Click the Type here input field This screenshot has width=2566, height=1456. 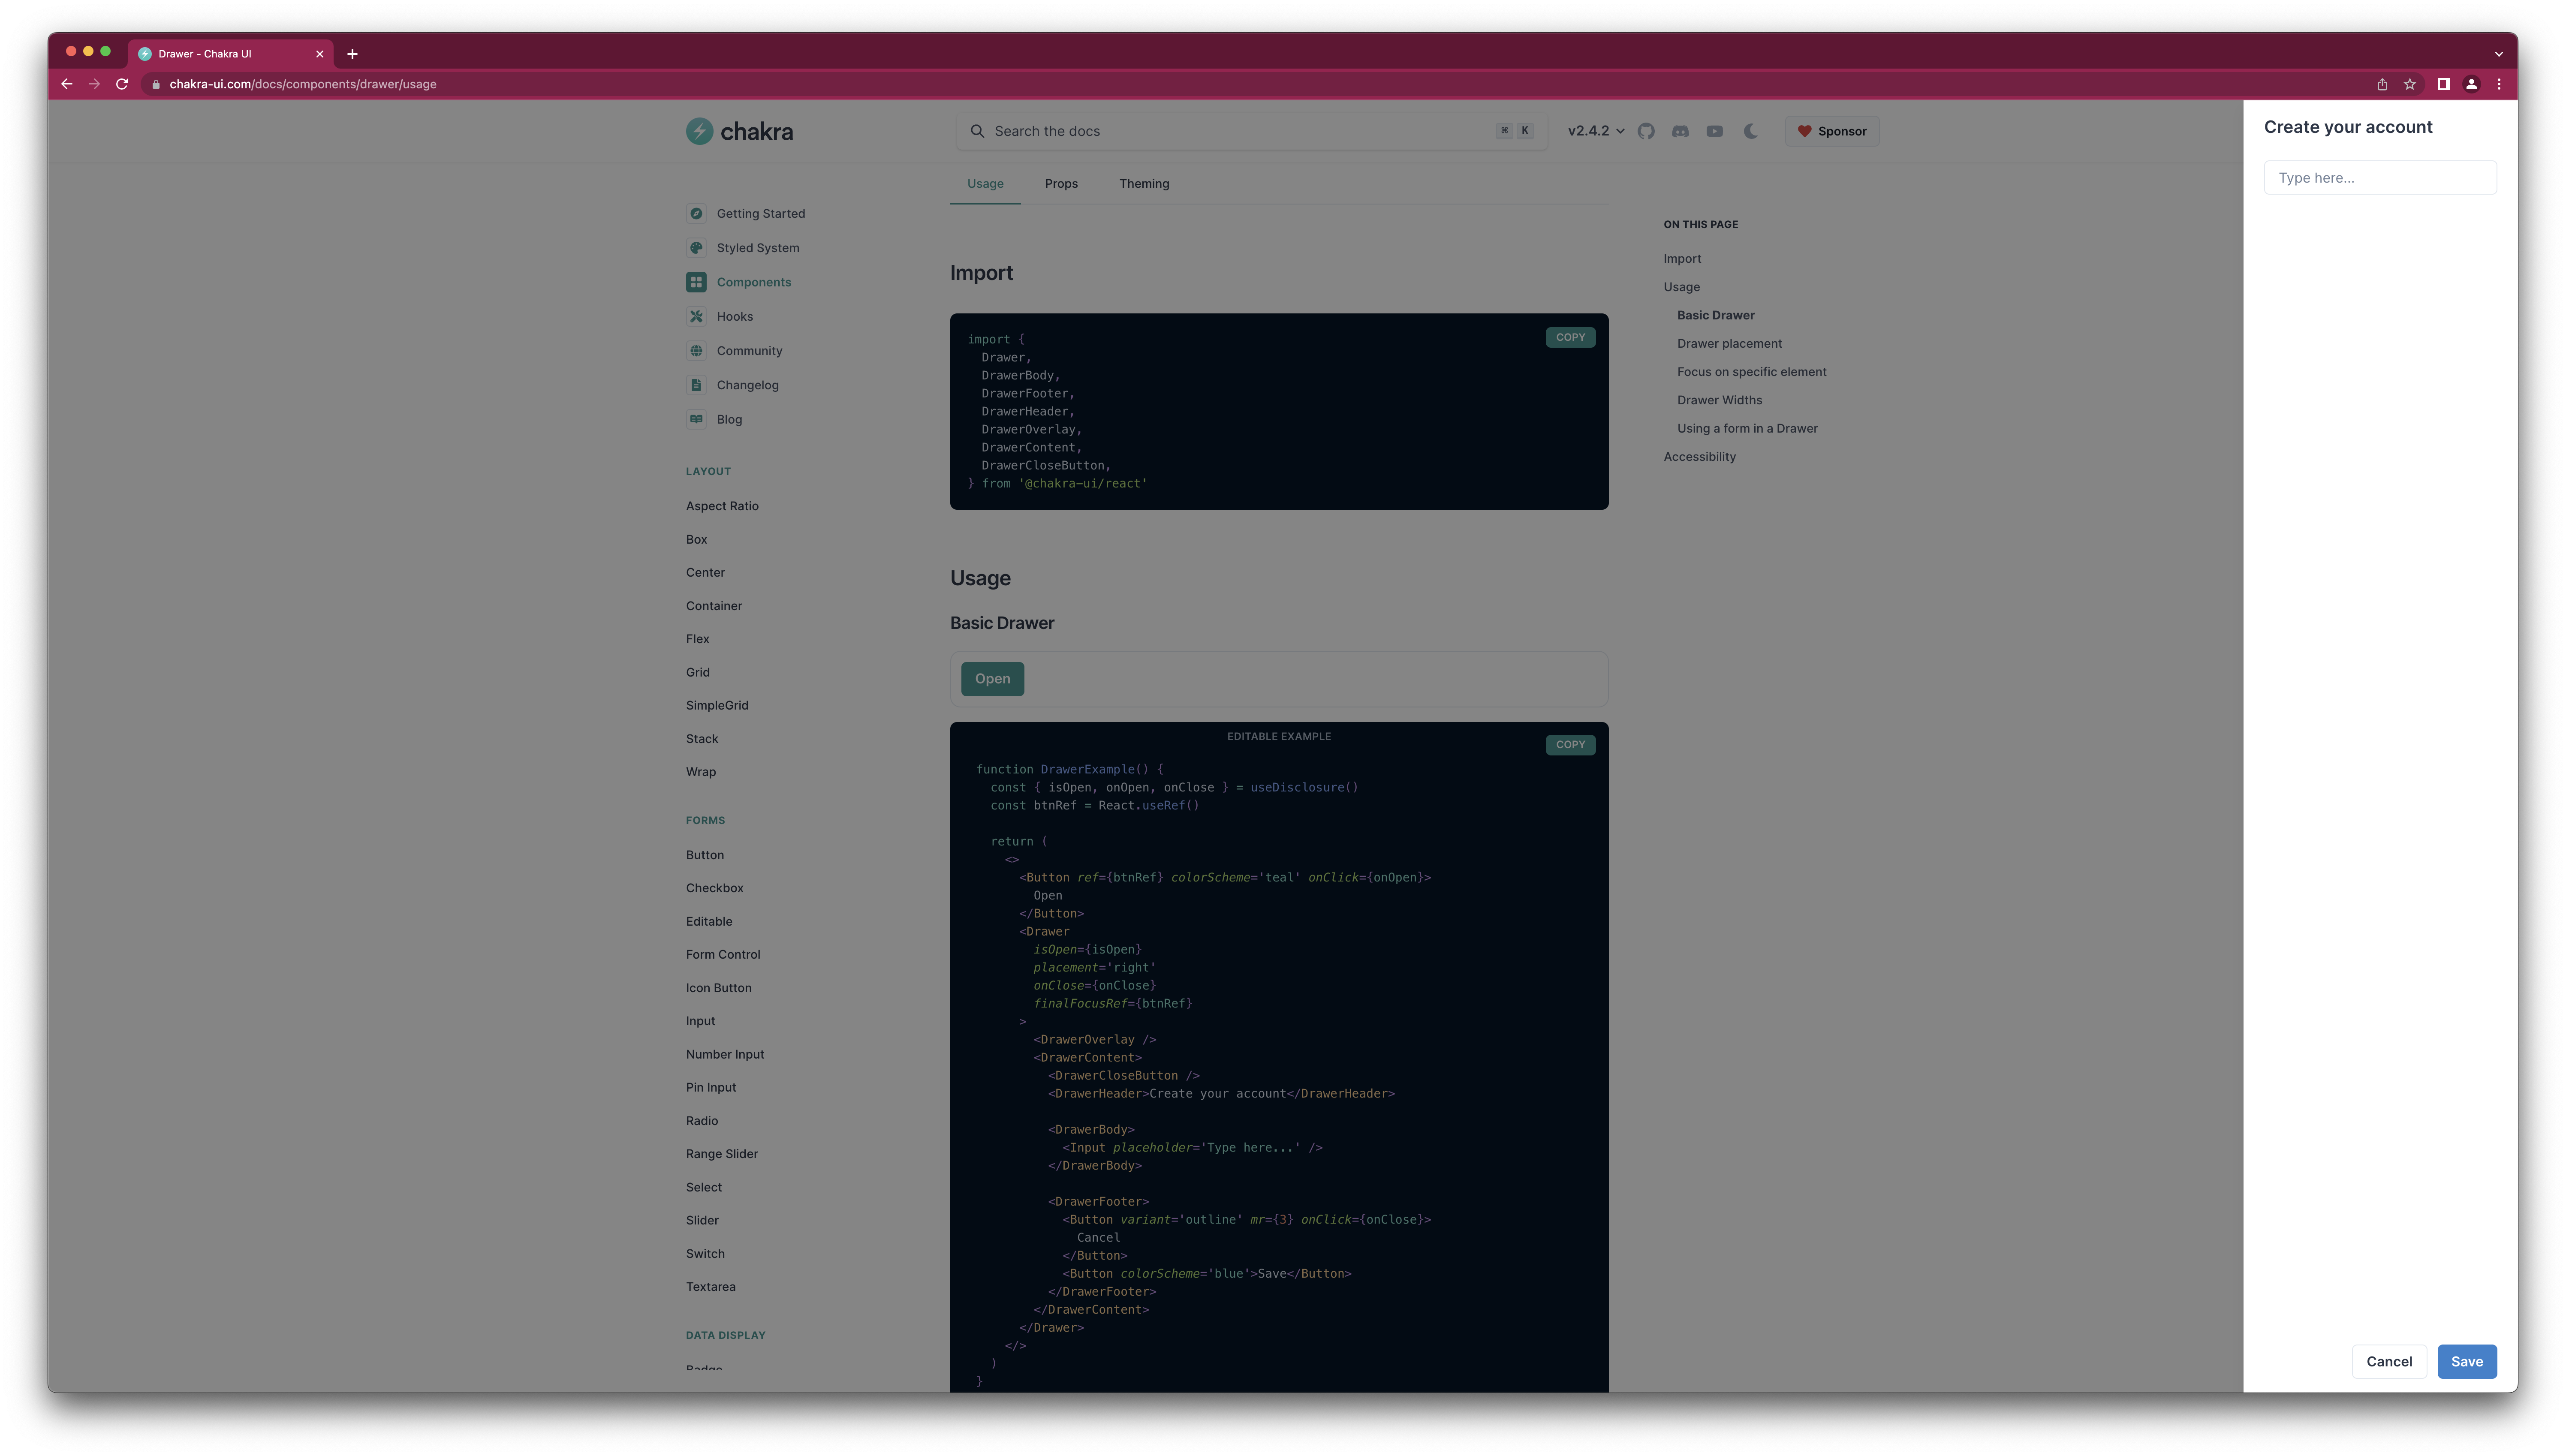click(x=2380, y=177)
